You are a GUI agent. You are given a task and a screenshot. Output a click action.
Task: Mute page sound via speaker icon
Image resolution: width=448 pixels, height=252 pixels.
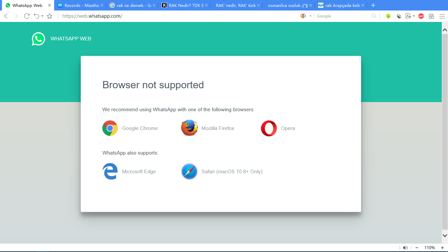pyautogui.click(x=405, y=248)
